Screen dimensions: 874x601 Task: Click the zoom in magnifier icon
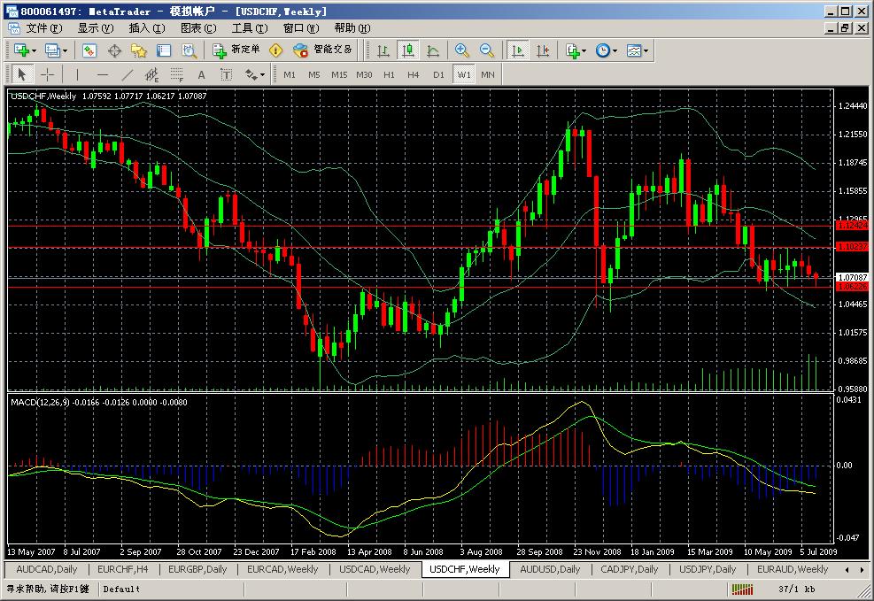tap(462, 50)
